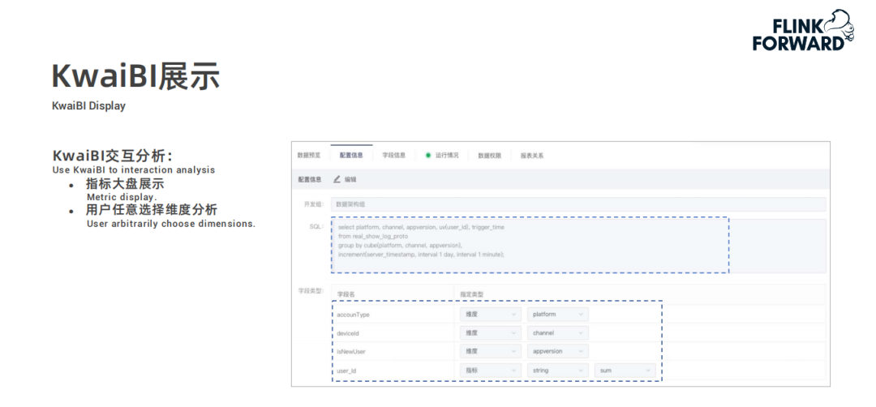The height and width of the screenshot is (407, 876).
Task: Open the 数据预览 tab
Action: tap(309, 155)
